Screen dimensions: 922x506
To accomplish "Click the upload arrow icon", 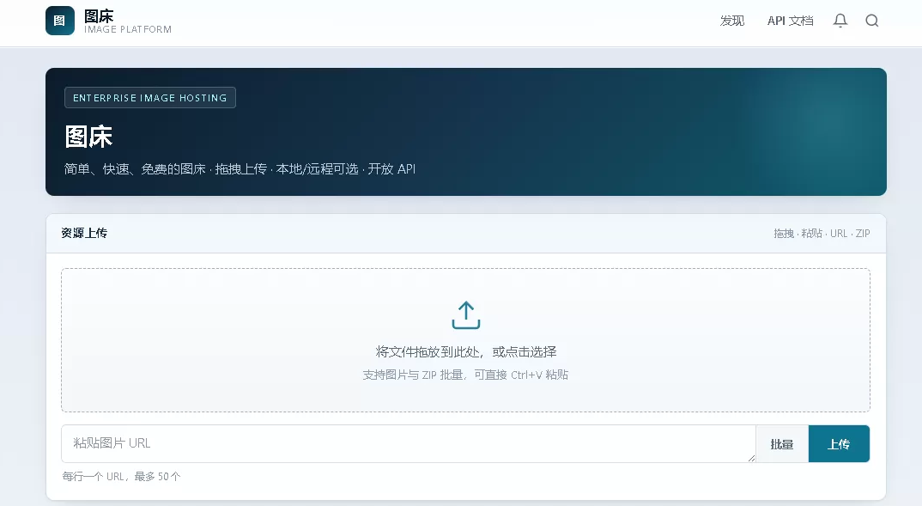I will [x=465, y=314].
